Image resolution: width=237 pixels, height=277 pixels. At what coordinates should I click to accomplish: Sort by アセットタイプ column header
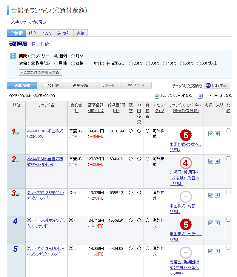tap(159, 108)
